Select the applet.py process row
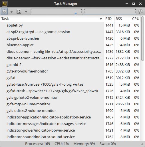 [71, 25]
